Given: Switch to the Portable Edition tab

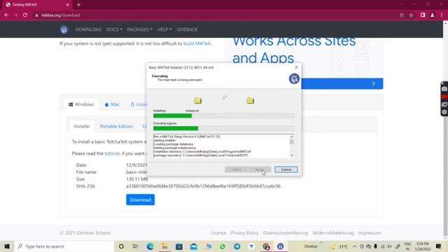Looking at the screenshot, I should 116,126.
